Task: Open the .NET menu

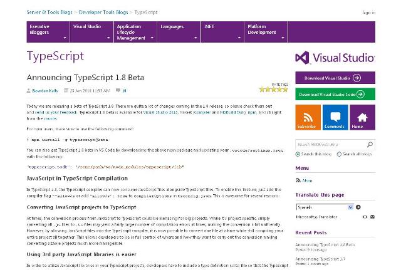Action: point(223,32)
